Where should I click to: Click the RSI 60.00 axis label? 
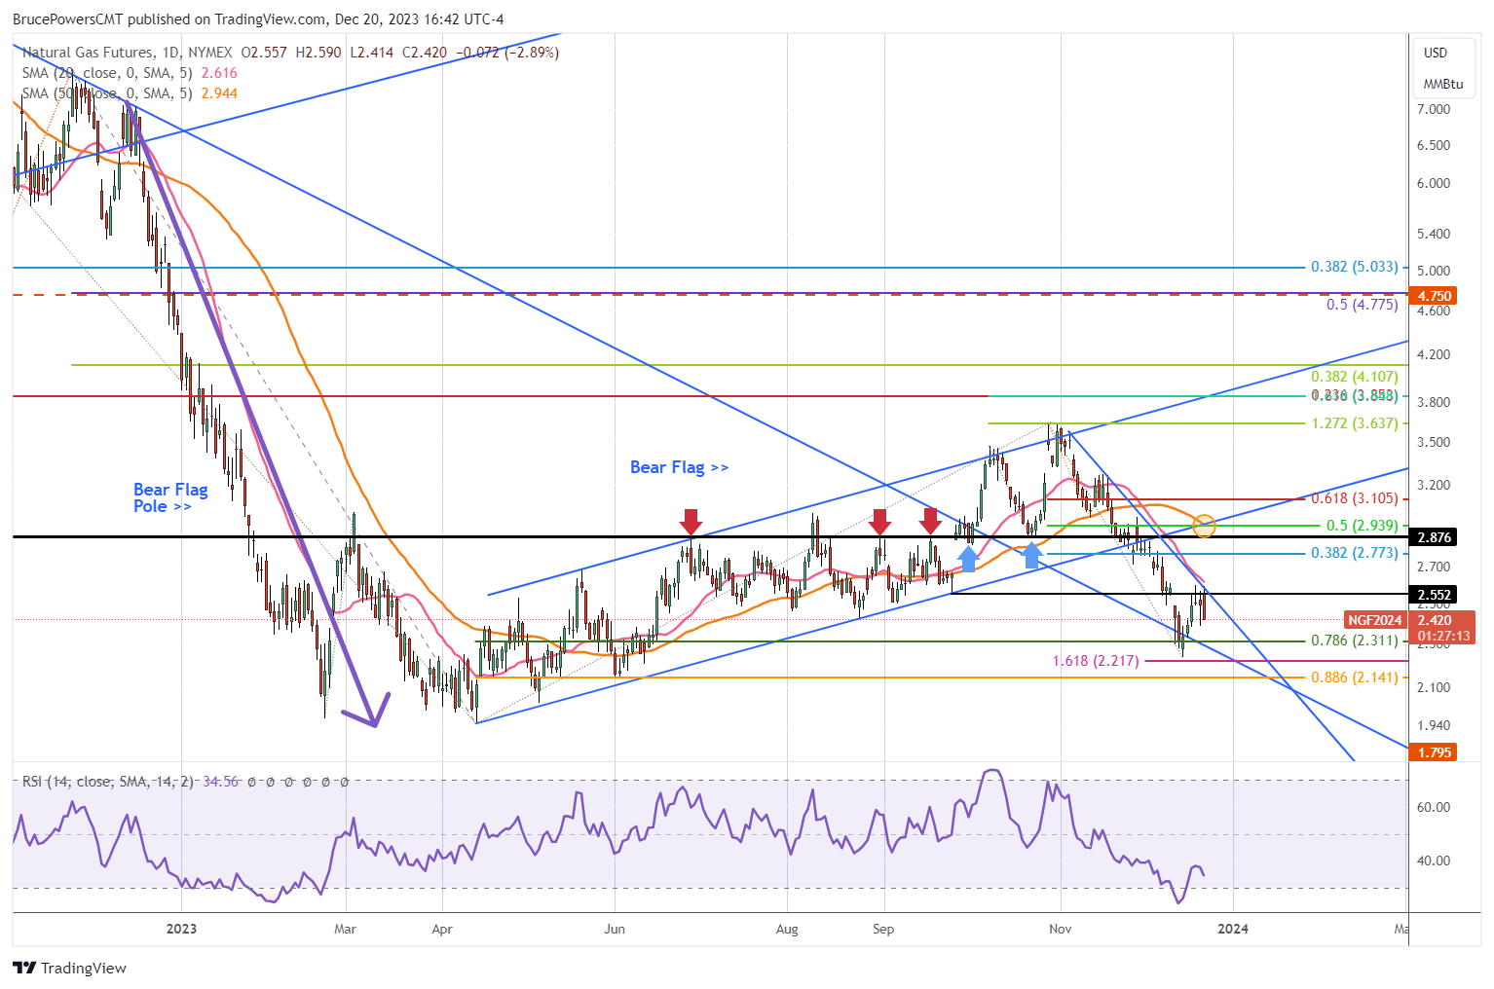pos(1436,807)
